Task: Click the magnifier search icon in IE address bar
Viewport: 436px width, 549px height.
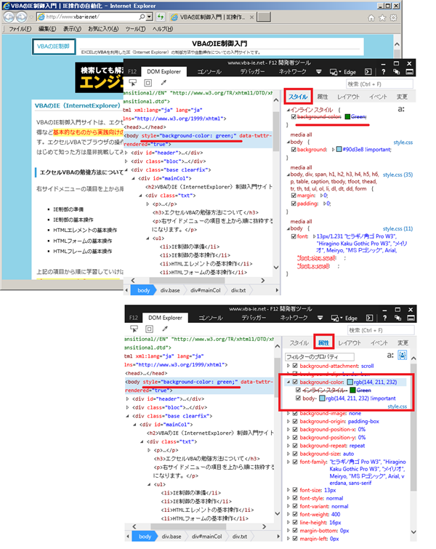Action: pyautogui.click(x=142, y=17)
